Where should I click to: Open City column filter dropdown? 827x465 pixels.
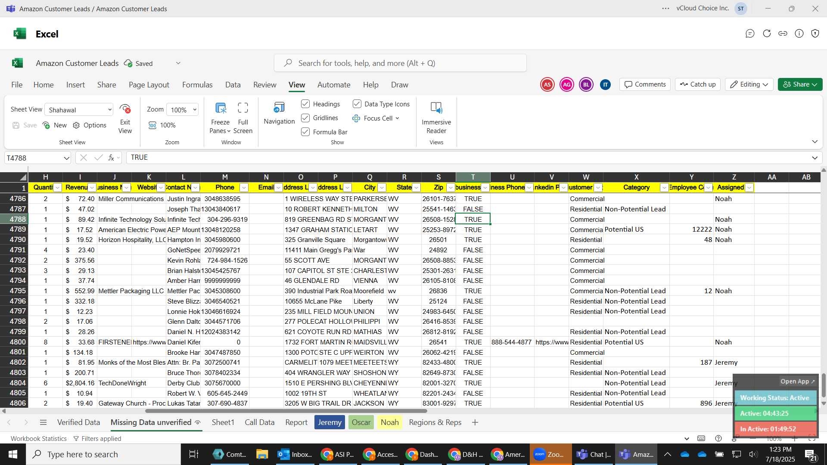(x=382, y=188)
